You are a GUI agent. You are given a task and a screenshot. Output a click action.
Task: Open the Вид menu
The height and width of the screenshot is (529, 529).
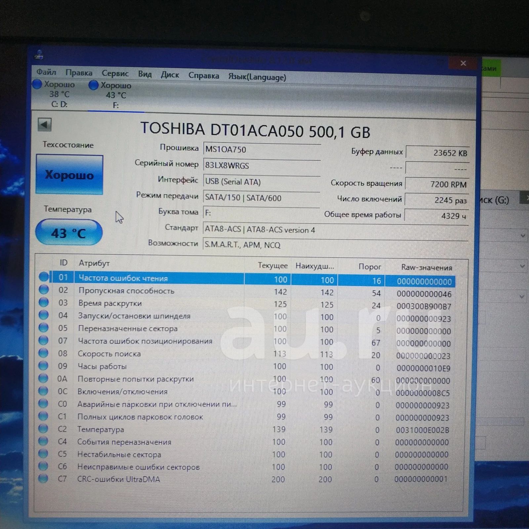[x=144, y=74]
